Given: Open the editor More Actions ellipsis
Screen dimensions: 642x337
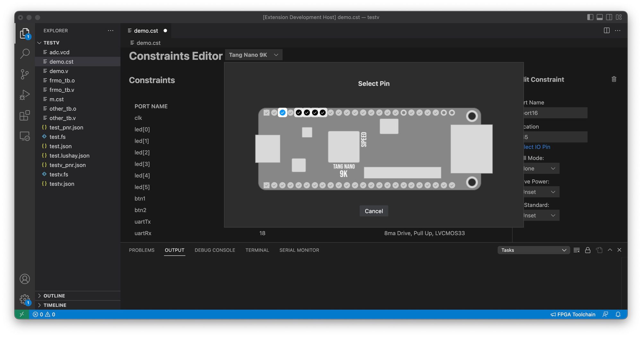Looking at the screenshot, I should pyautogui.click(x=618, y=30).
